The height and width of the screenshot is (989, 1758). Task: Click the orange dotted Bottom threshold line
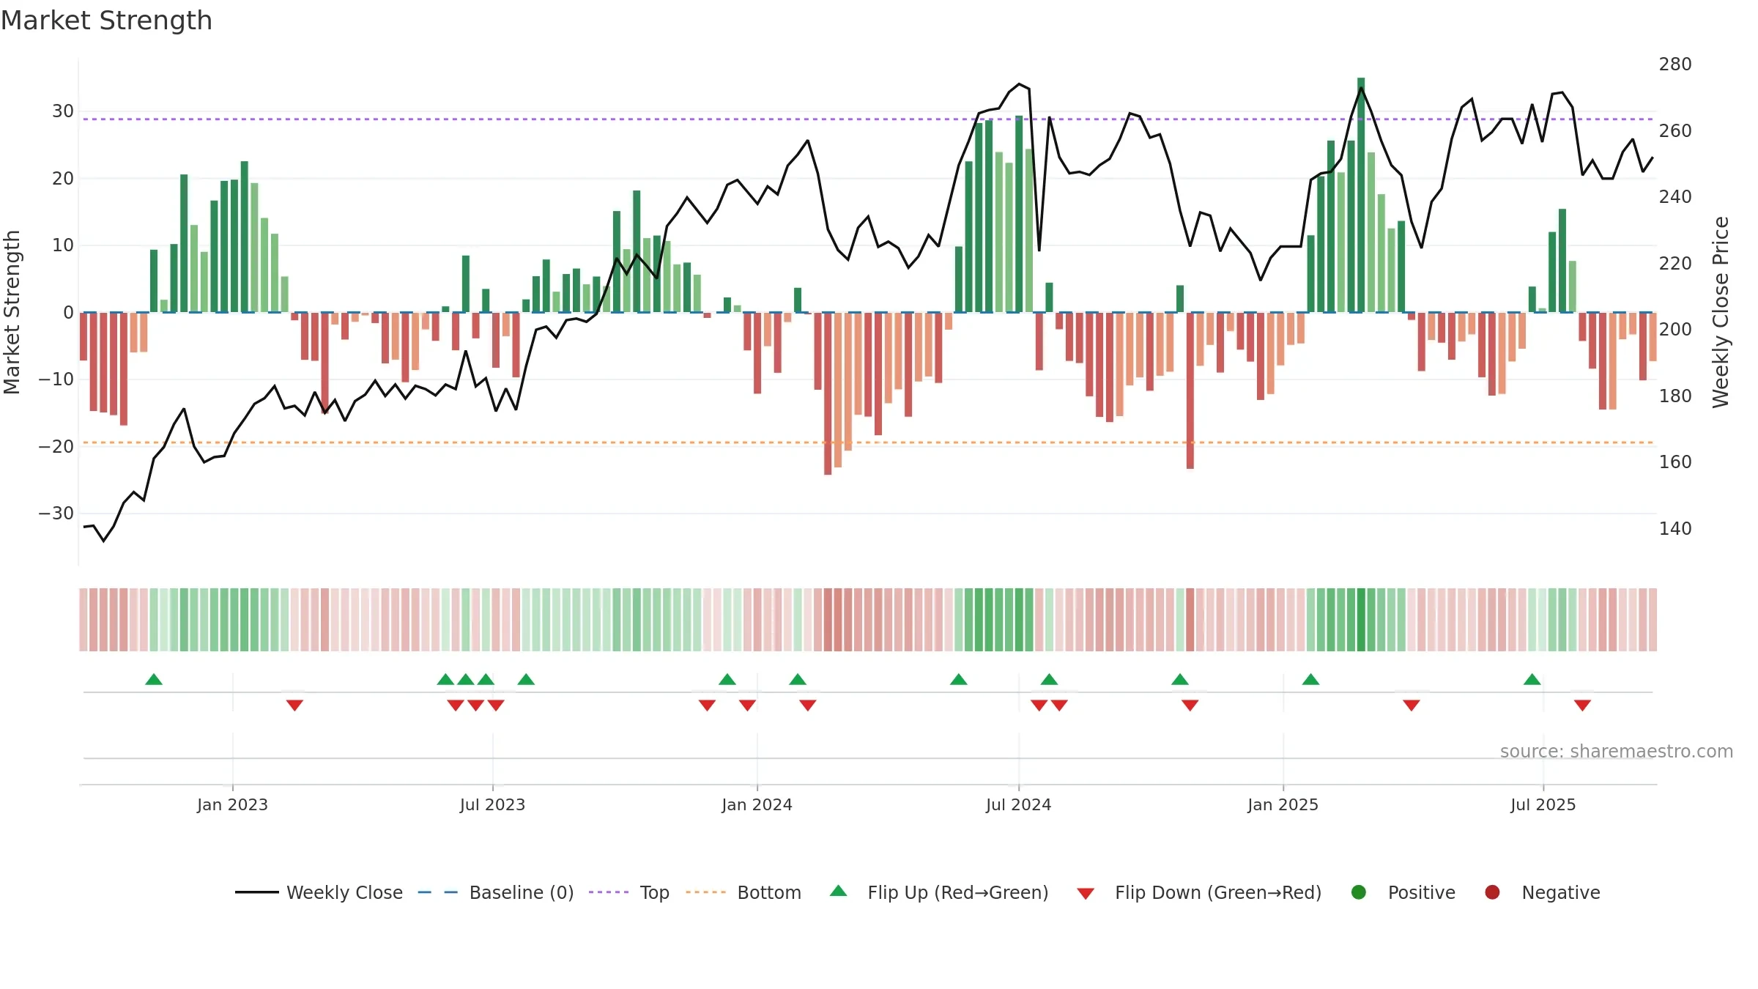tap(867, 442)
